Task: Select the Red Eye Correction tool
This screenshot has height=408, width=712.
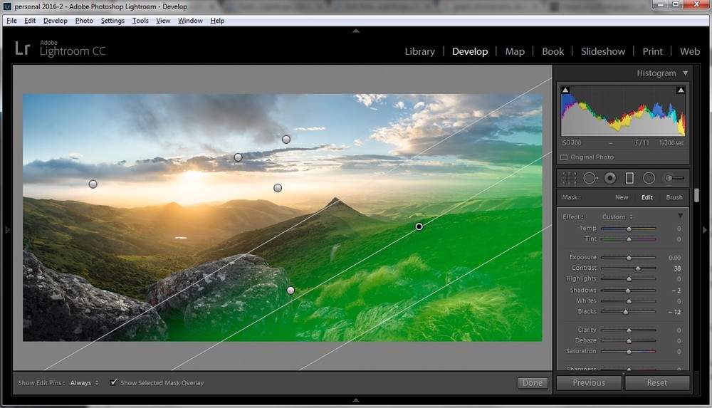Action: (x=610, y=178)
